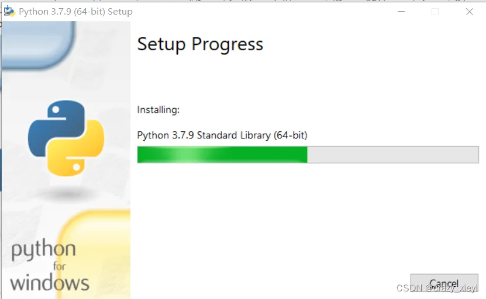Click the word "windows" in the sidebar banner
The image size is (486, 299).
point(50,284)
